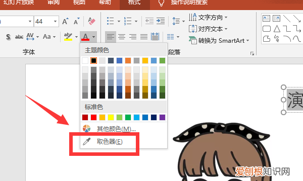Viewport: 303px width, 181px height.
Task: Toggle justify text alignment
Action: (x=144, y=37)
